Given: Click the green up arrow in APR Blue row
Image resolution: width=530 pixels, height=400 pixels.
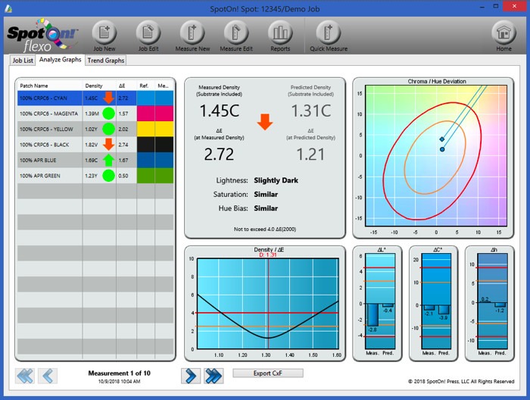Looking at the screenshot, I should tap(108, 160).
